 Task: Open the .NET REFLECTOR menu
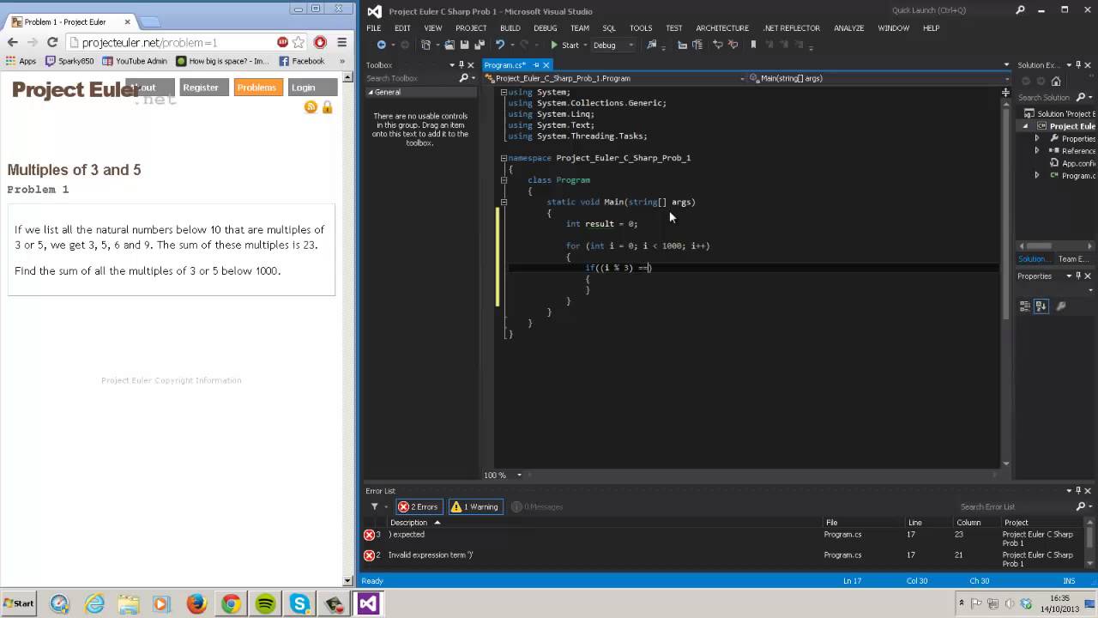792,28
